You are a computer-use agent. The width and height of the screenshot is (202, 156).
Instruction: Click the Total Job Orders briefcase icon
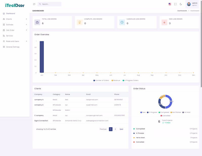(37, 22)
